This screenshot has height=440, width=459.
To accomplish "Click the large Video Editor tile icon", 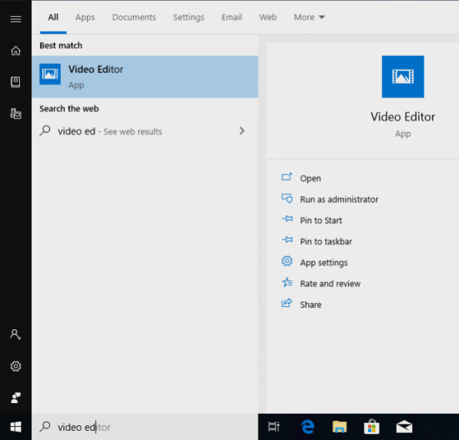I will 403,77.
